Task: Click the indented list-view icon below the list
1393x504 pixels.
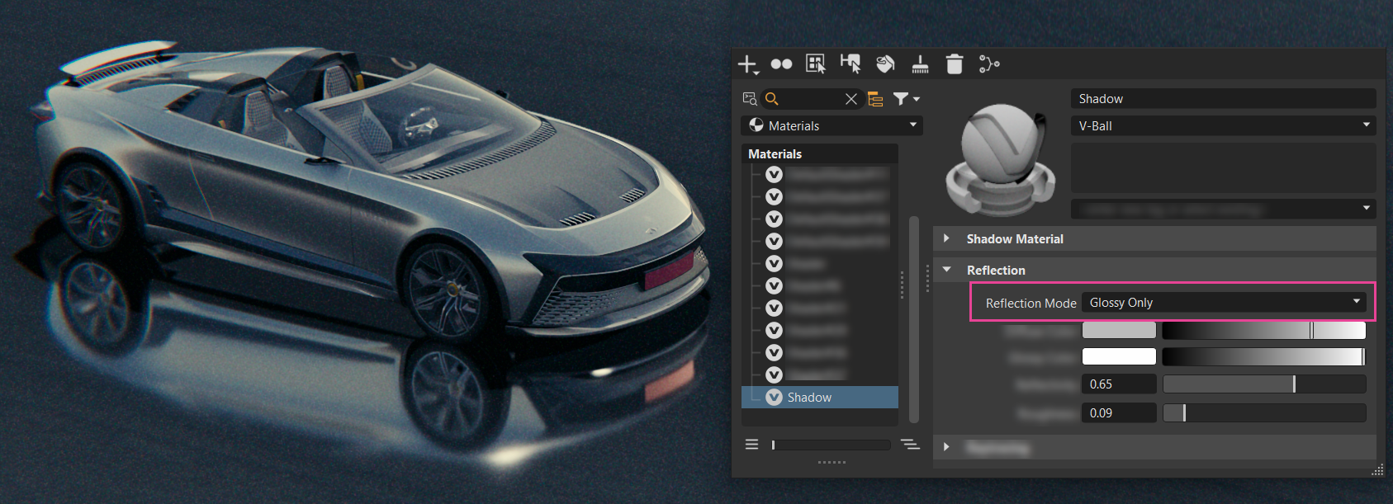Action: click(x=910, y=445)
